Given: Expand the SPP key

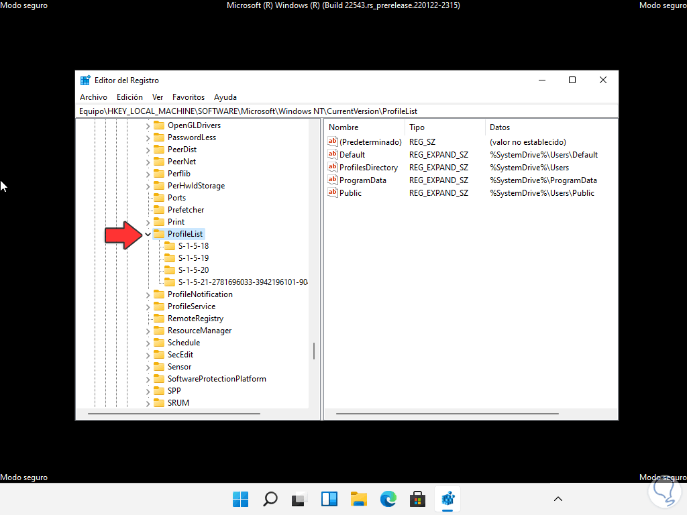Looking at the screenshot, I should coord(148,391).
